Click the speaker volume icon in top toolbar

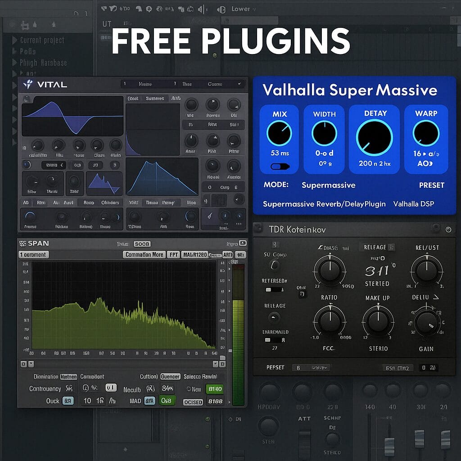(x=202, y=9)
